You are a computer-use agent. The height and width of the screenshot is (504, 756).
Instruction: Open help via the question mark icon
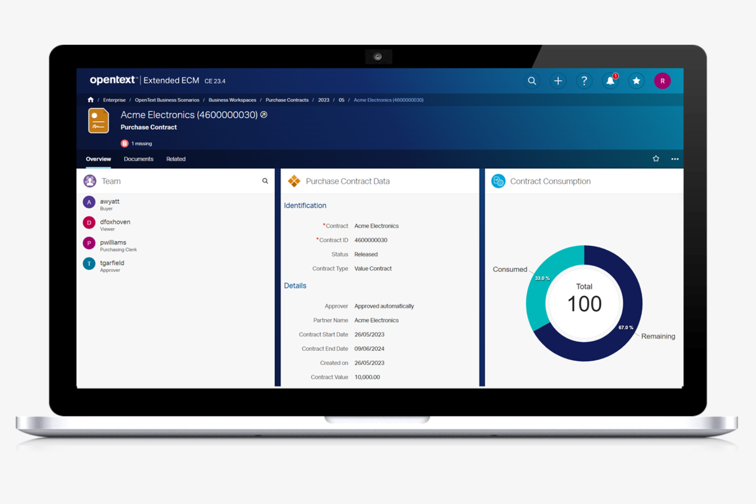tap(584, 81)
